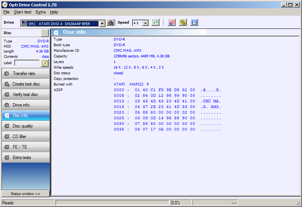Show the Drive info panel
Viewport: 302px width, 207px height.
26,105
